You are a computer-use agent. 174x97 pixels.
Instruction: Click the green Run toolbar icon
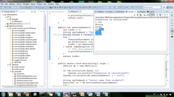[x=65, y=7]
